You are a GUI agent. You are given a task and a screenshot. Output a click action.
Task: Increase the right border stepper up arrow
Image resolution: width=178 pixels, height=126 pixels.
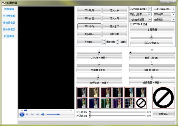[x=117, y=41]
